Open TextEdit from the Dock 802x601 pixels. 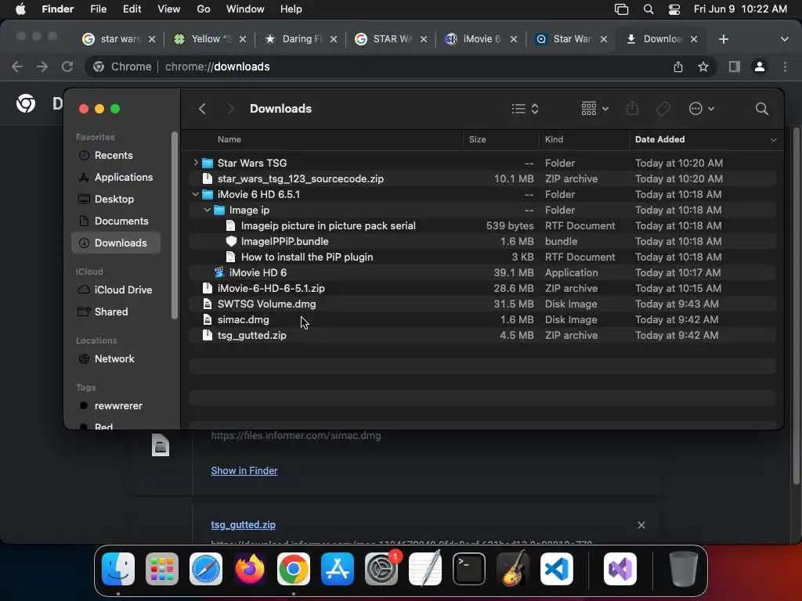pos(425,569)
